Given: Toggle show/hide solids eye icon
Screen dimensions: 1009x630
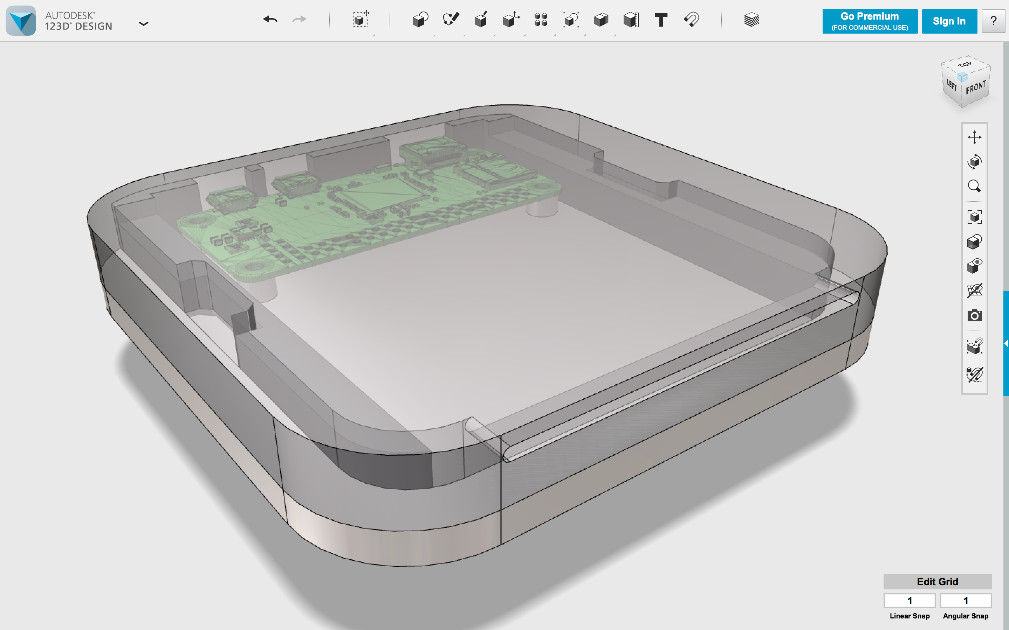Looking at the screenshot, I should 974,266.
